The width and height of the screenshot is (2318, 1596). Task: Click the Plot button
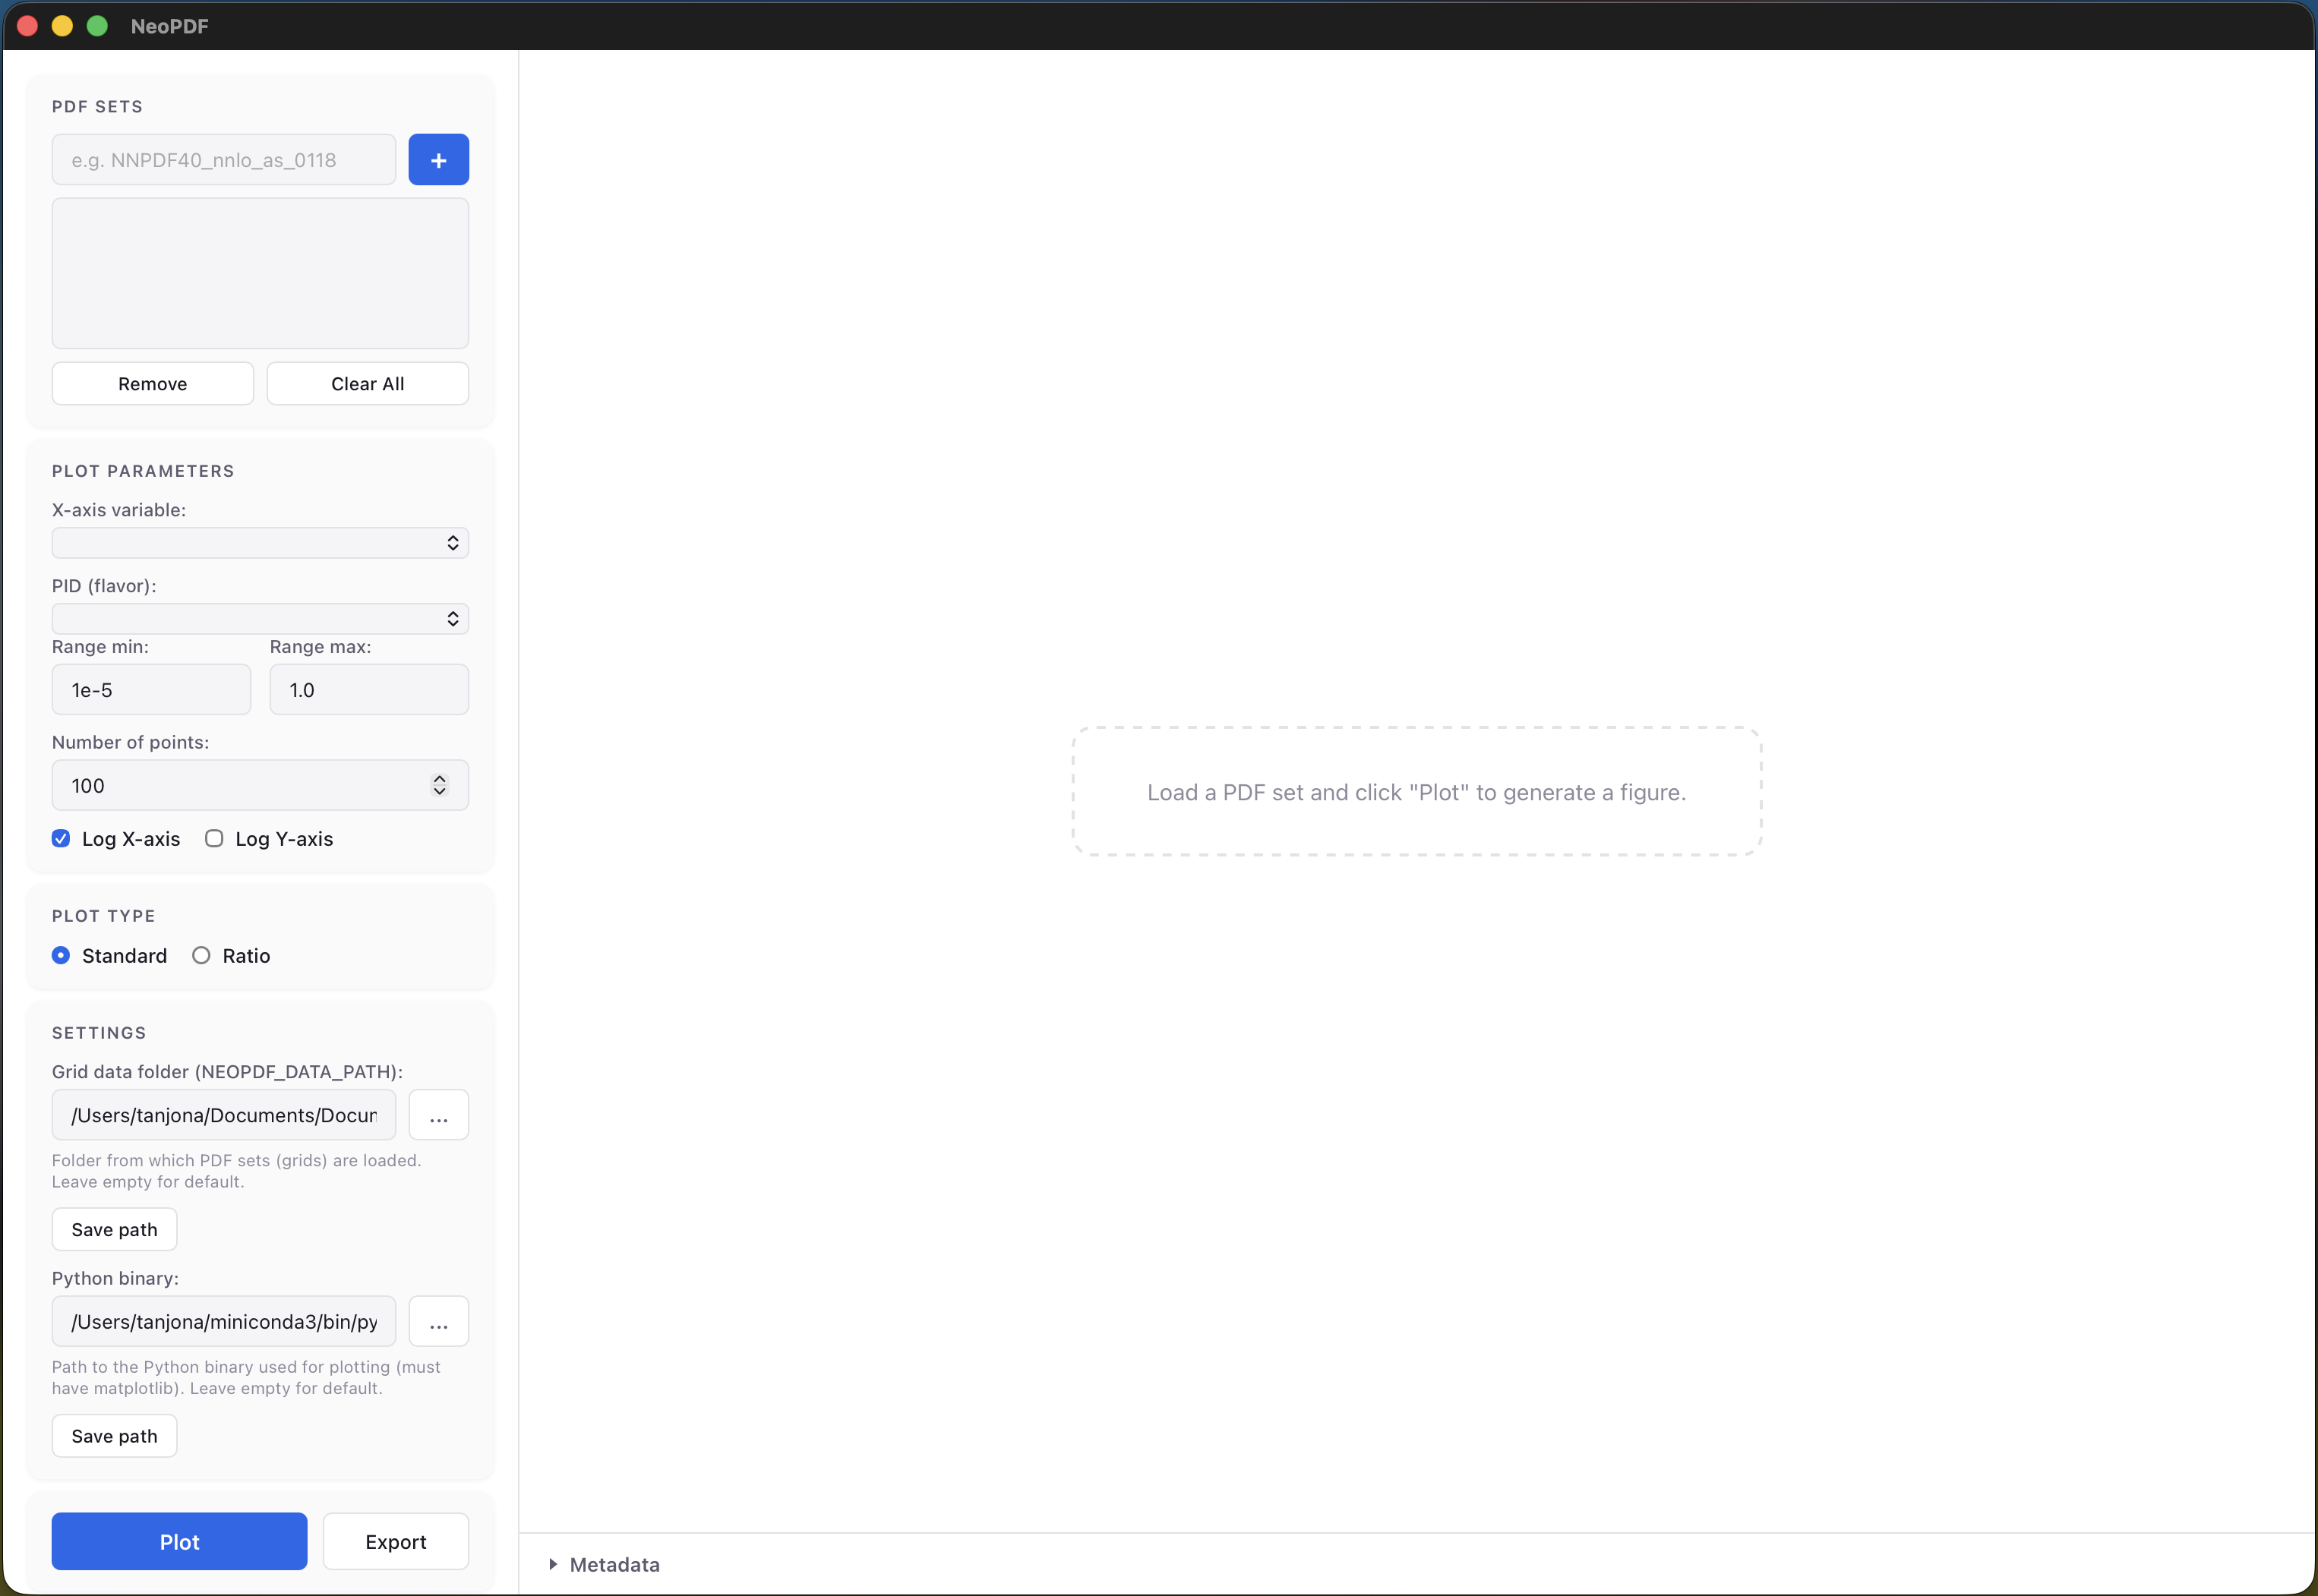(178, 1541)
